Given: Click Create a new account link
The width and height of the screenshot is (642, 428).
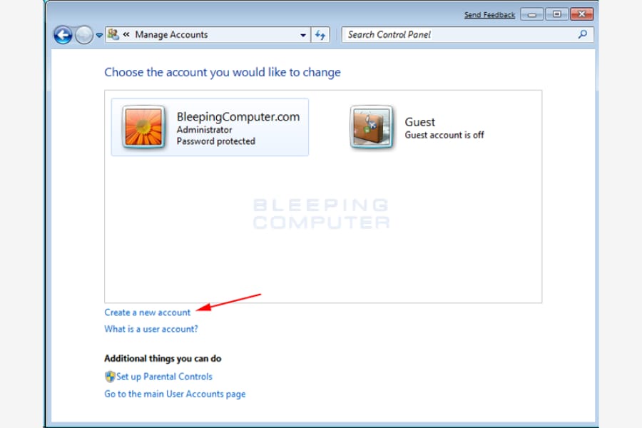Looking at the screenshot, I should point(148,312).
